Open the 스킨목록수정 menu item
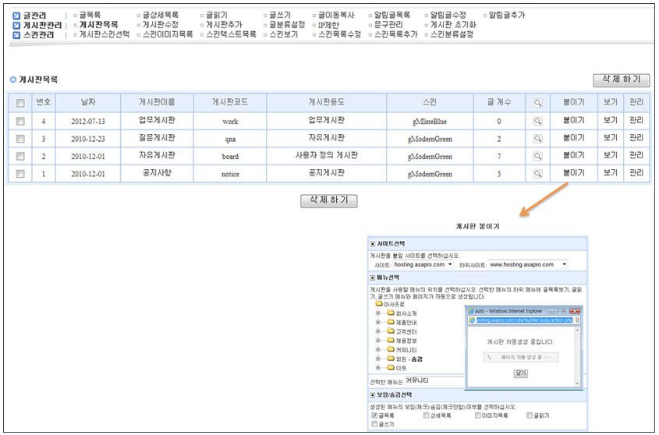Image resolution: width=659 pixels, height=435 pixels. (339, 35)
